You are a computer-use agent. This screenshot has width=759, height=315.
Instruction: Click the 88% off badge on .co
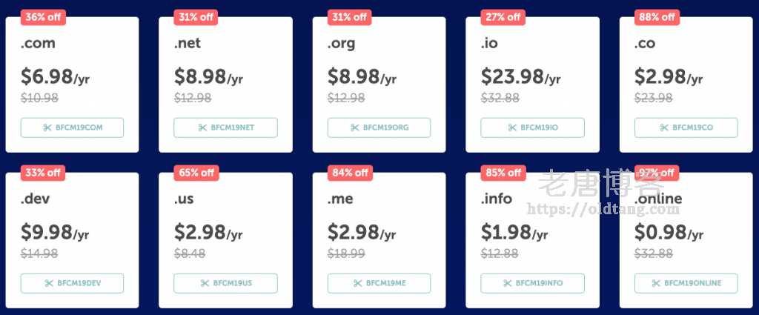click(x=656, y=17)
